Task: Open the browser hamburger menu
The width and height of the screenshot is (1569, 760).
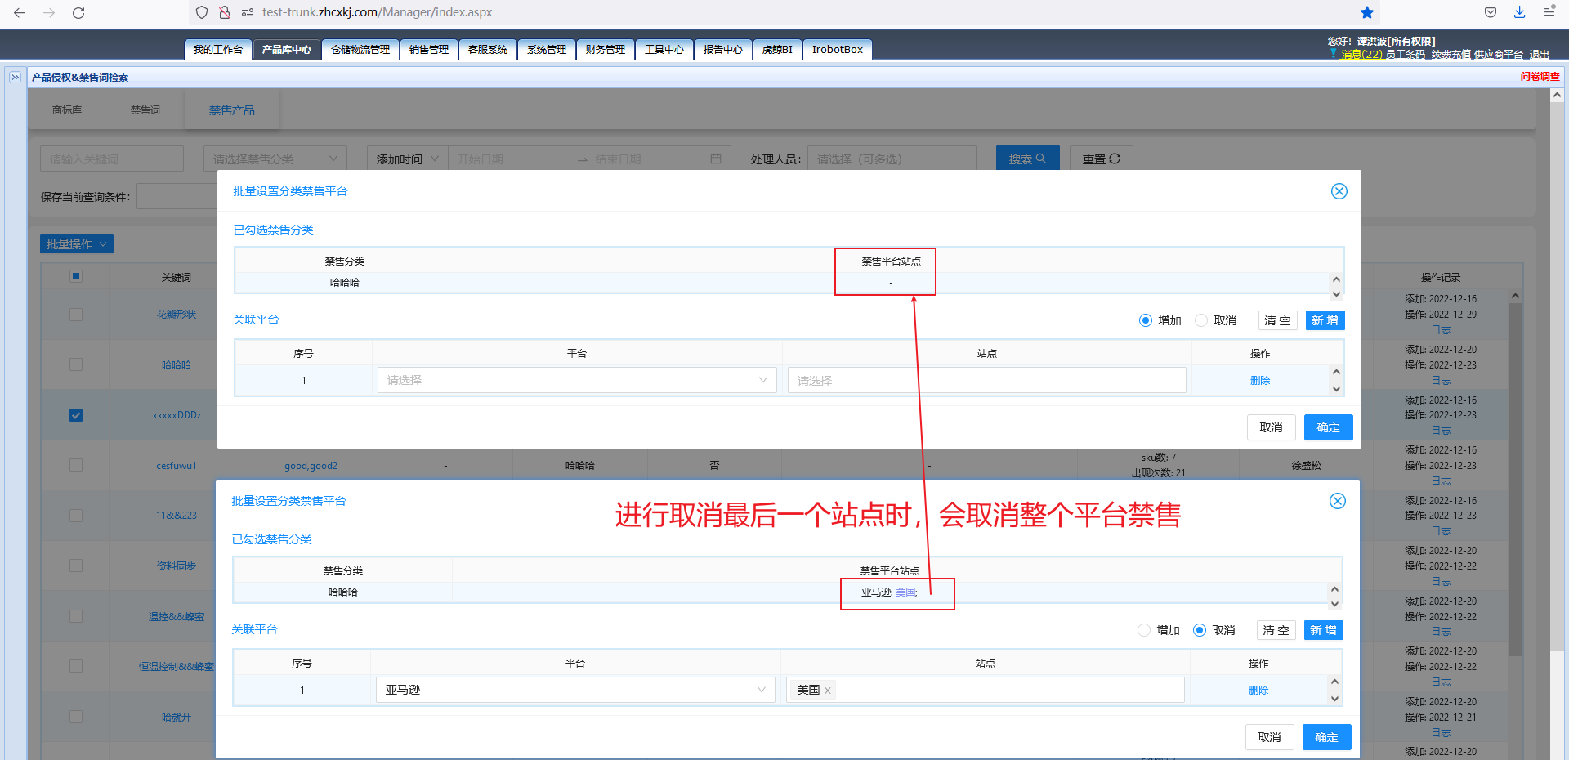Action: pyautogui.click(x=1549, y=11)
